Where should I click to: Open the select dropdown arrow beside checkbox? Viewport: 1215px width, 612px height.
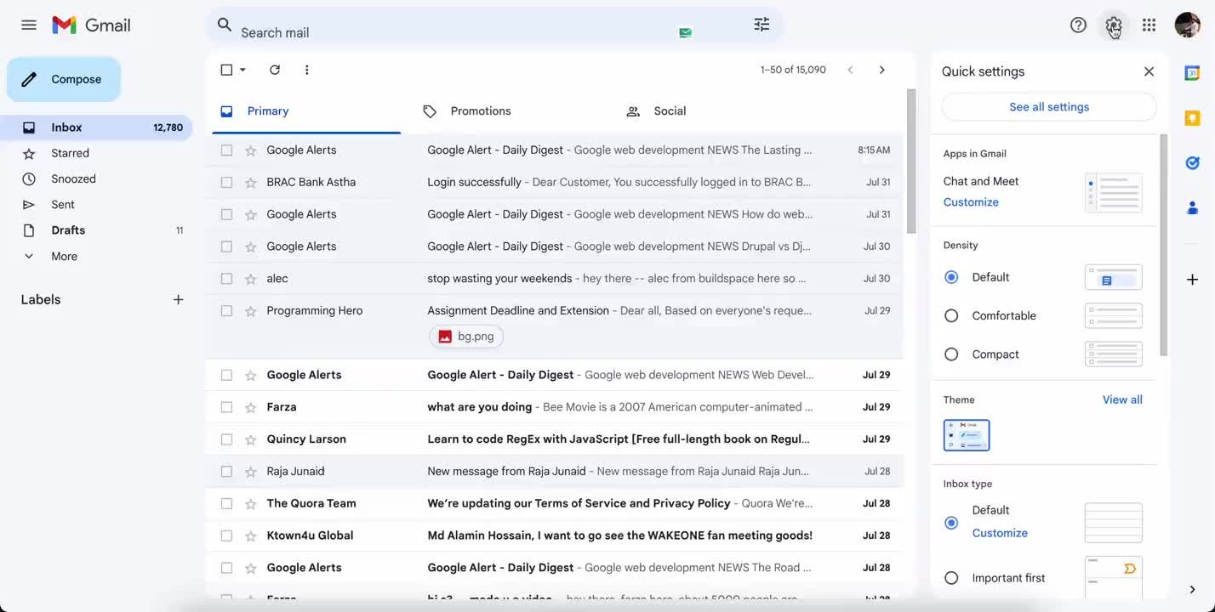(x=242, y=70)
